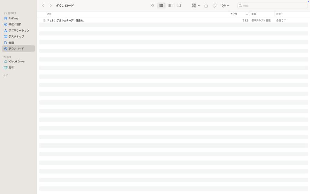The height and width of the screenshot is (194, 310).
Task: Click the よく使う項目 section header
Action: [x=10, y=13]
